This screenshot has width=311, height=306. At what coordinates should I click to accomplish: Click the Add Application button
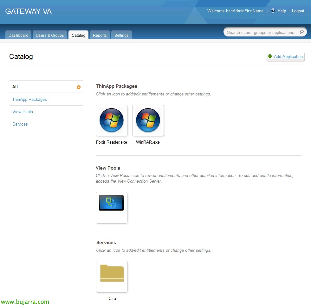[x=285, y=56]
